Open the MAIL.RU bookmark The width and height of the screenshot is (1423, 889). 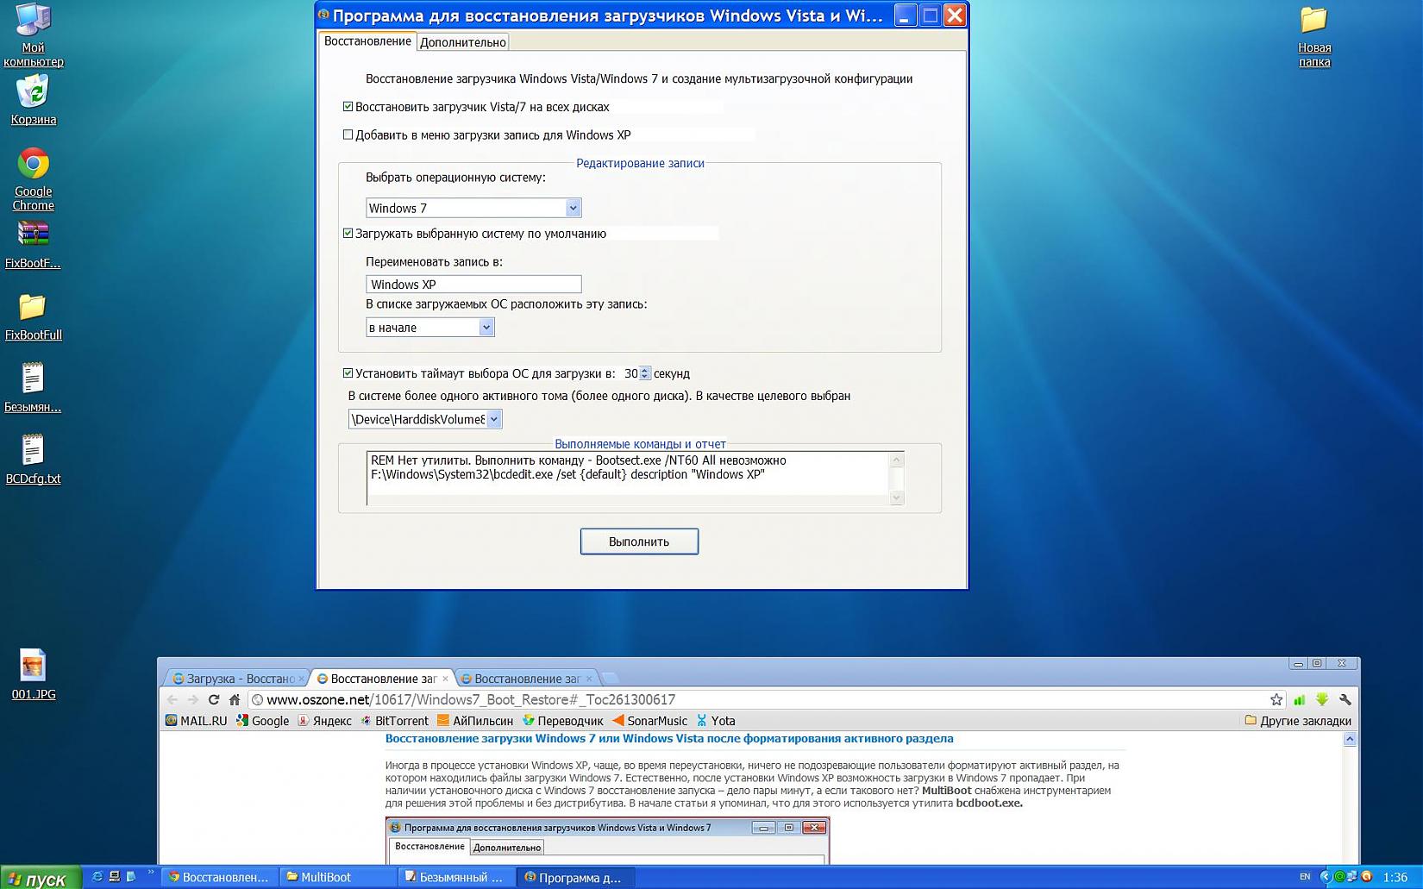pos(196,721)
